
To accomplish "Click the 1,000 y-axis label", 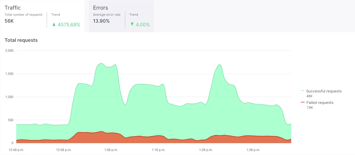I will (x=9, y=97).
